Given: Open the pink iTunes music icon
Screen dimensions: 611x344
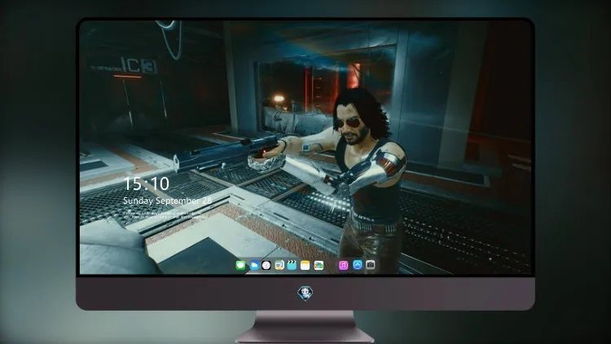Looking at the screenshot, I should [x=343, y=265].
